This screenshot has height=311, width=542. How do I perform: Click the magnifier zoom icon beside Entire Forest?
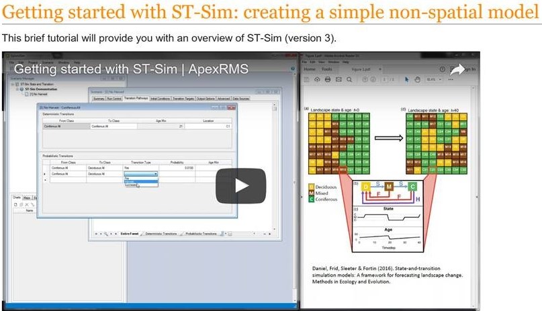click(x=105, y=234)
